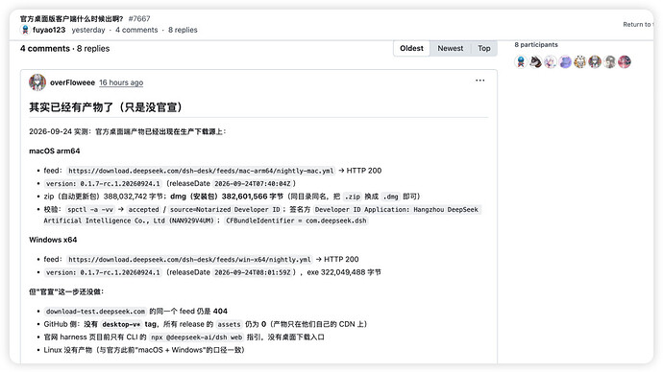
Task: Select the second participant avatar
Action: click(x=536, y=62)
